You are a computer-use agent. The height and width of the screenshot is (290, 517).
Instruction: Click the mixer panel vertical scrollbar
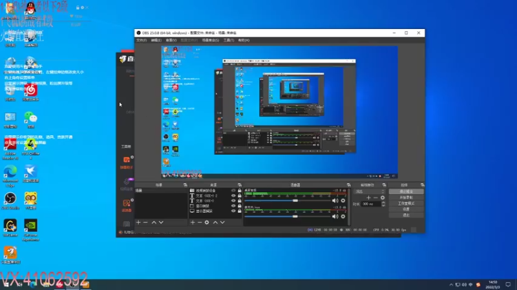(348, 206)
